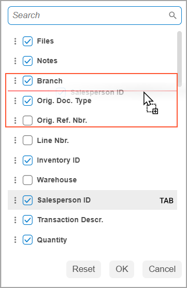This screenshot has width=187, height=288.
Task: Click the drag handle beside Inventory ID
Action: 15,161
